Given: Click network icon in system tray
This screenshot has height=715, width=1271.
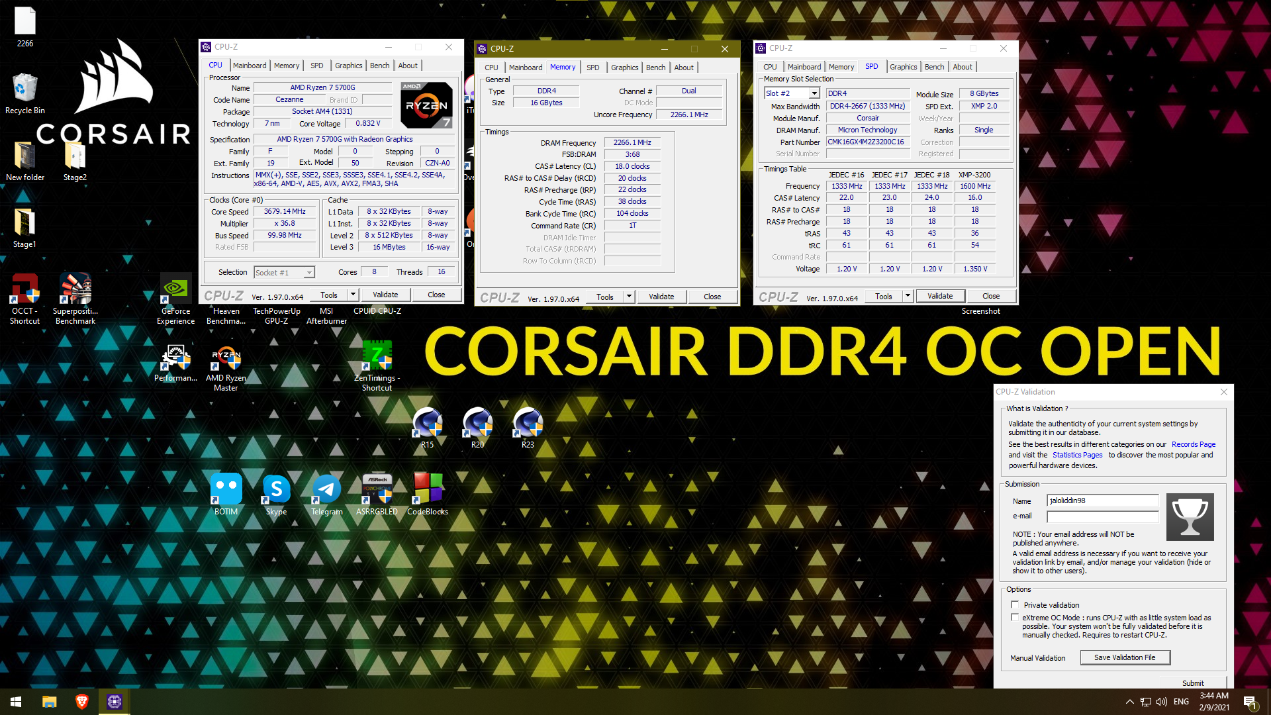Looking at the screenshot, I should [x=1145, y=702].
